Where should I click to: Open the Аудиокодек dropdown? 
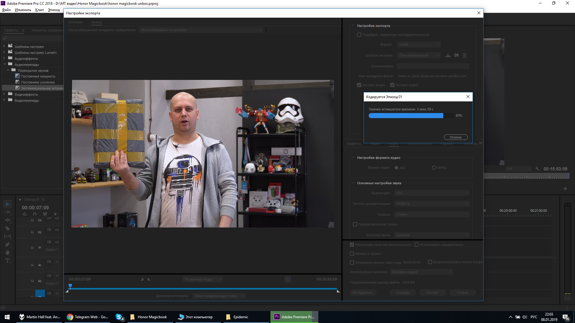(x=432, y=193)
